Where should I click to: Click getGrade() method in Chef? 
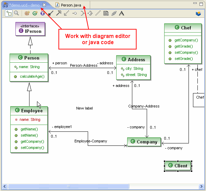coord(181,46)
